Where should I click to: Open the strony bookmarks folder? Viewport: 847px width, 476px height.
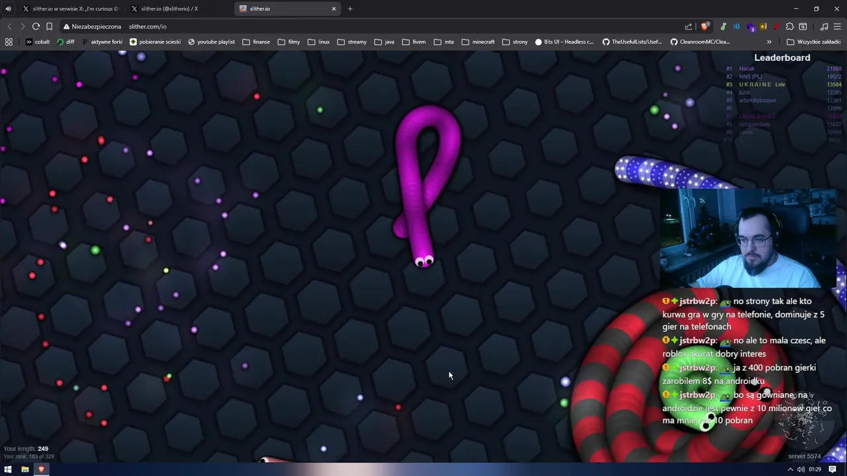[x=515, y=42]
